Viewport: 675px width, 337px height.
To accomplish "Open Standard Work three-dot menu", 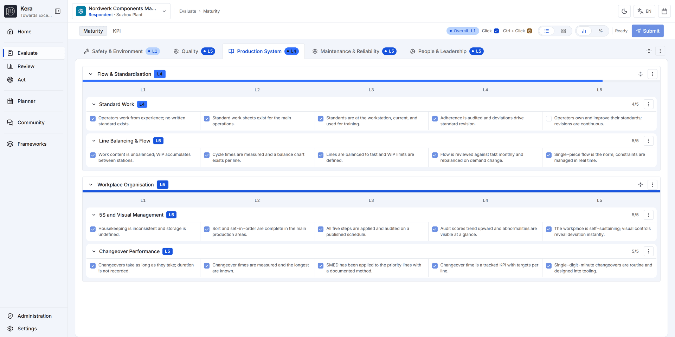I will (x=649, y=104).
